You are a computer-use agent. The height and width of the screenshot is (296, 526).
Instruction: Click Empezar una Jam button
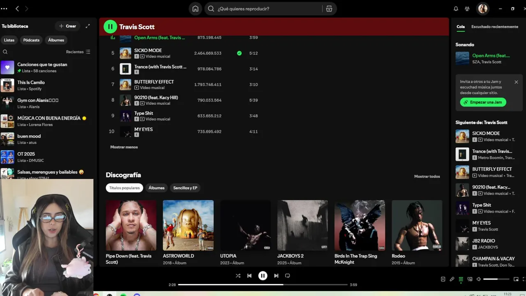483,102
